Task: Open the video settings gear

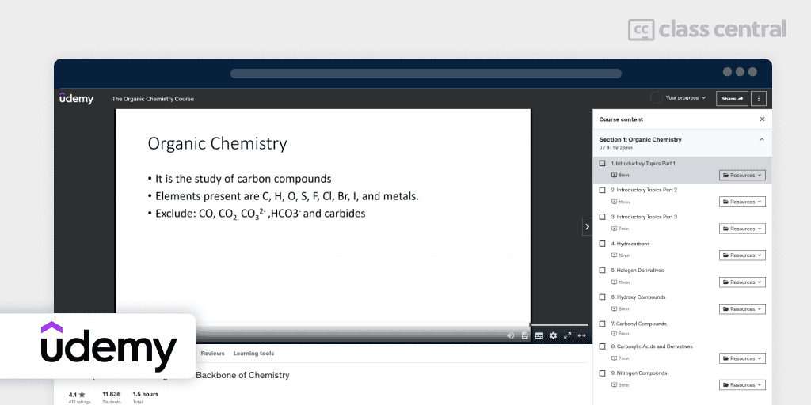Action: [x=553, y=335]
